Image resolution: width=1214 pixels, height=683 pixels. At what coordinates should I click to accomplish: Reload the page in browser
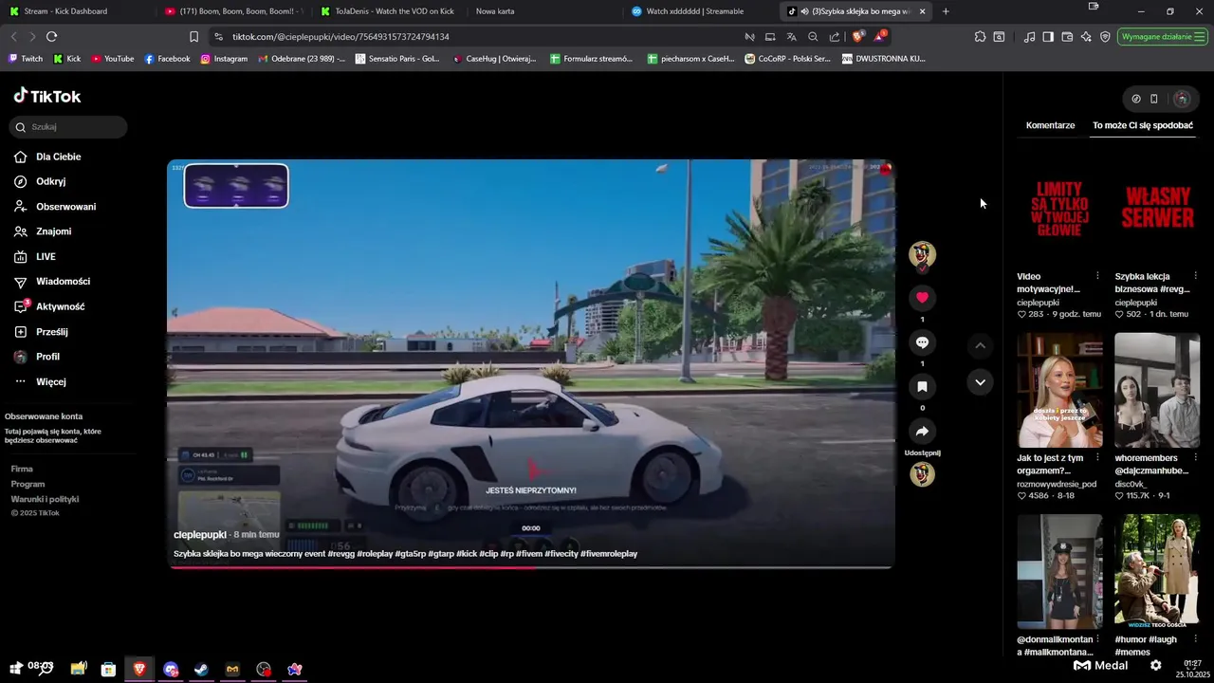52,36
